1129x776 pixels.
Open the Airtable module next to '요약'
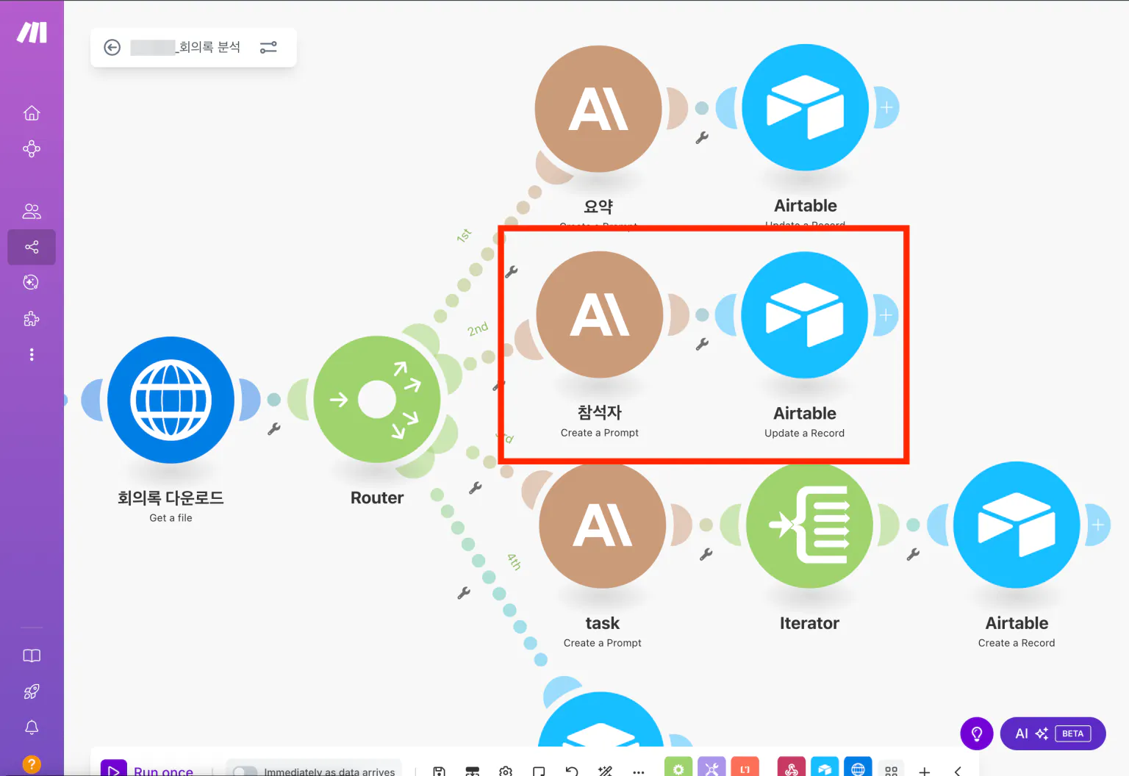pos(806,108)
